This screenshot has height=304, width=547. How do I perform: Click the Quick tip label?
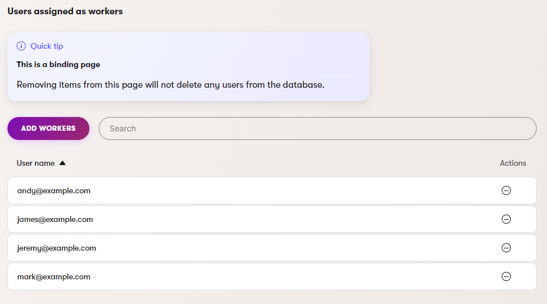point(46,46)
